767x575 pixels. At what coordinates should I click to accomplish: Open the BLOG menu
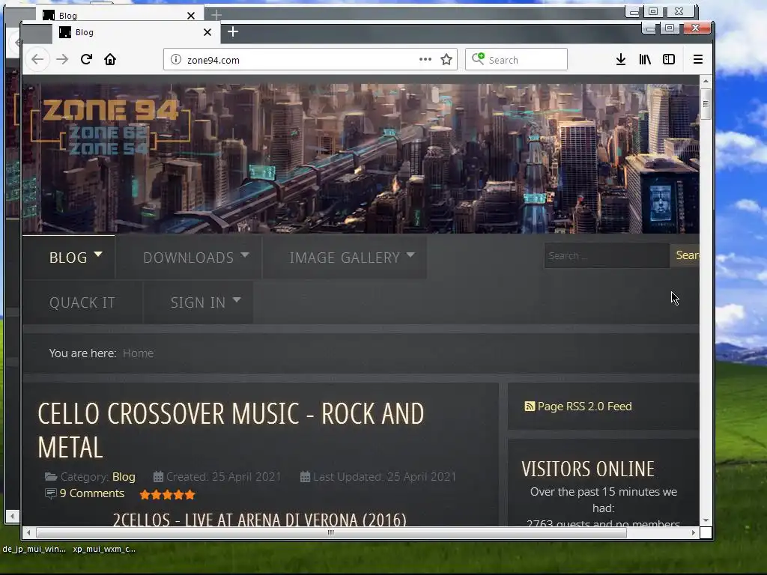[68, 258]
